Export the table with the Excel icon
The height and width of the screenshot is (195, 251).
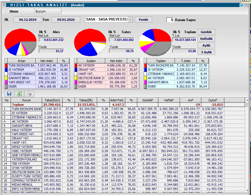pyautogui.click(x=19, y=94)
